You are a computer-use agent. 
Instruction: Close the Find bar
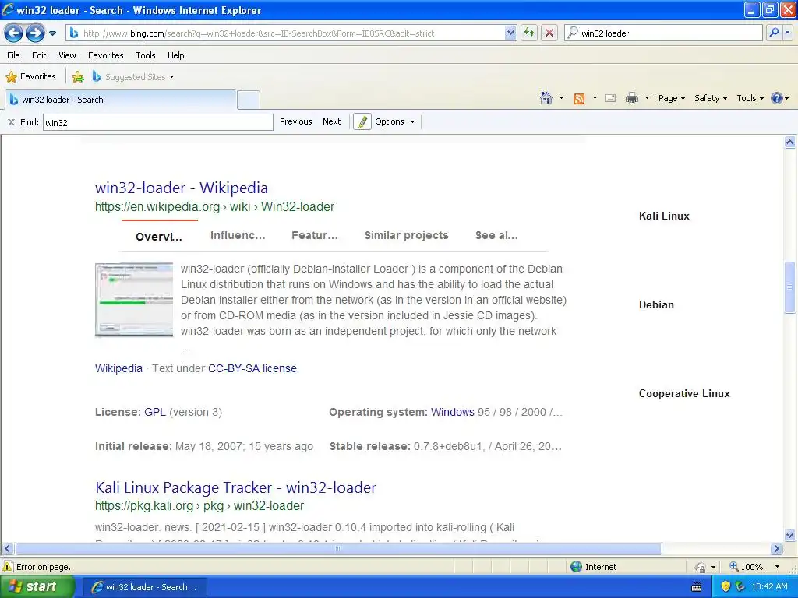(x=11, y=122)
